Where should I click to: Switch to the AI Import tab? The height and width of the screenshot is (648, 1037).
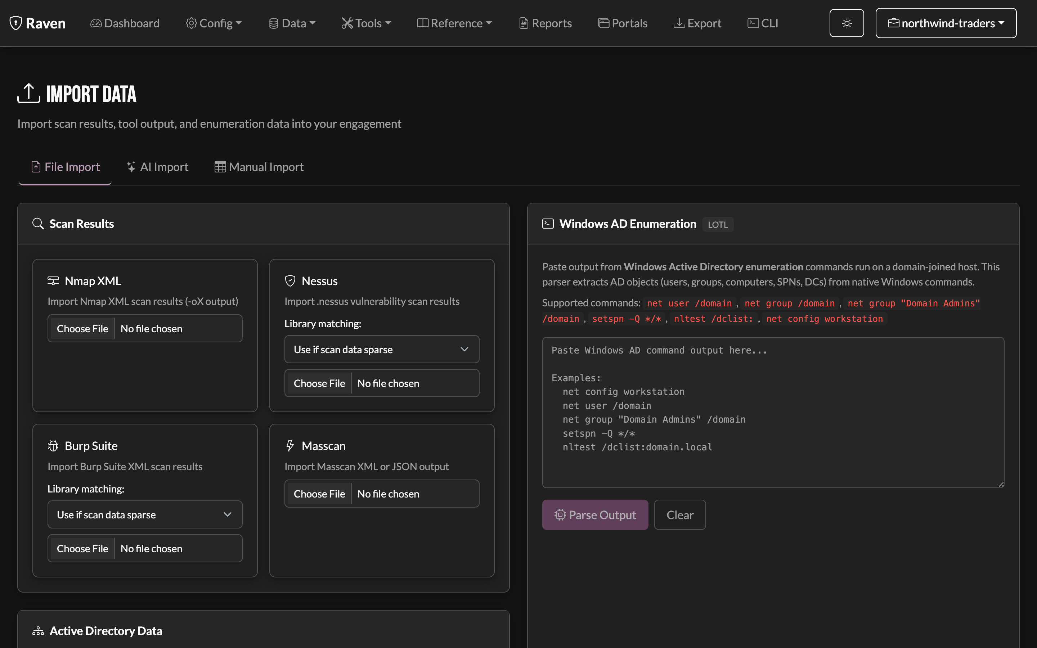(x=157, y=167)
